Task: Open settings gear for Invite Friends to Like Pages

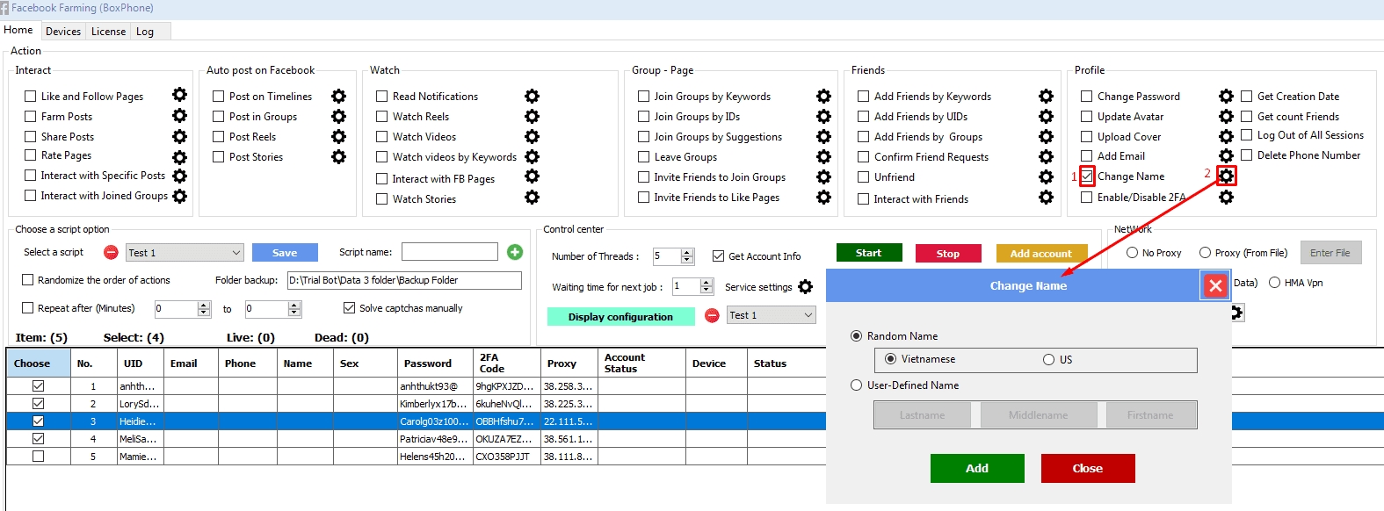Action: [823, 197]
